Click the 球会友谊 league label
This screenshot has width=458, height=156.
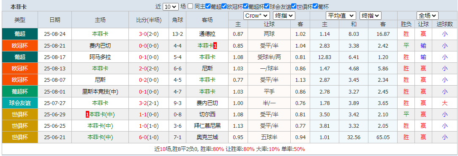20,103
